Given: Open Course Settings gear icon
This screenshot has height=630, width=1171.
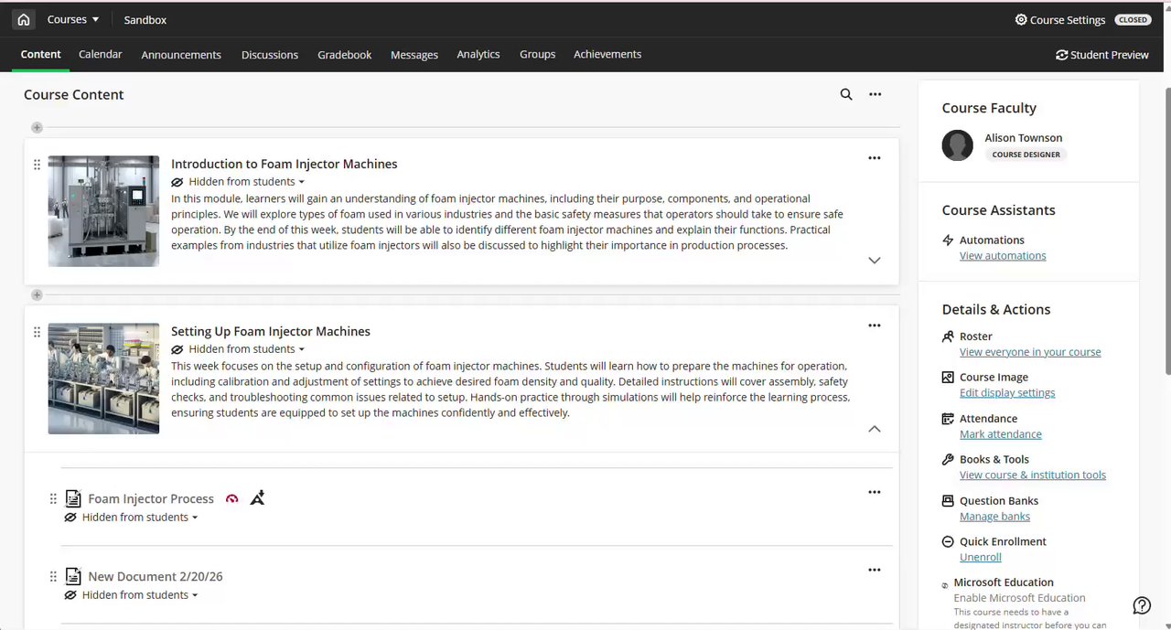Looking at the screenshot, I should click(1021, 19).
